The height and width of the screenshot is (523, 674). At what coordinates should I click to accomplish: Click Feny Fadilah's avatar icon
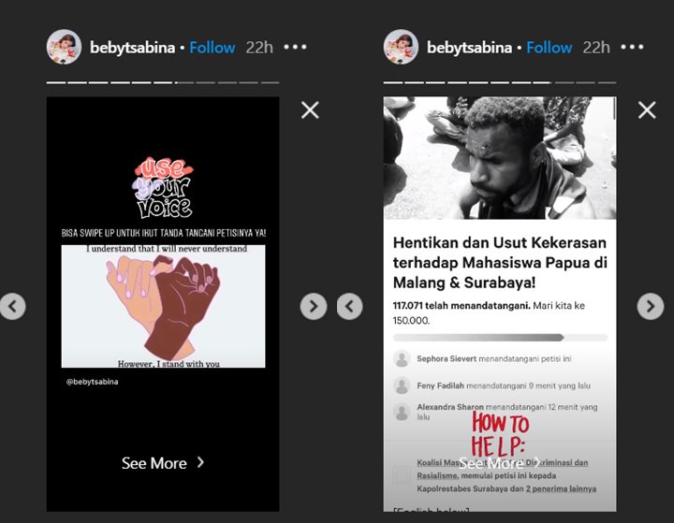click(x=402, y=385)
